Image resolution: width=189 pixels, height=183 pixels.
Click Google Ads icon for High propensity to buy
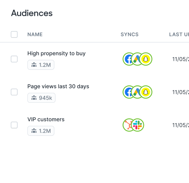coord(137,59)
